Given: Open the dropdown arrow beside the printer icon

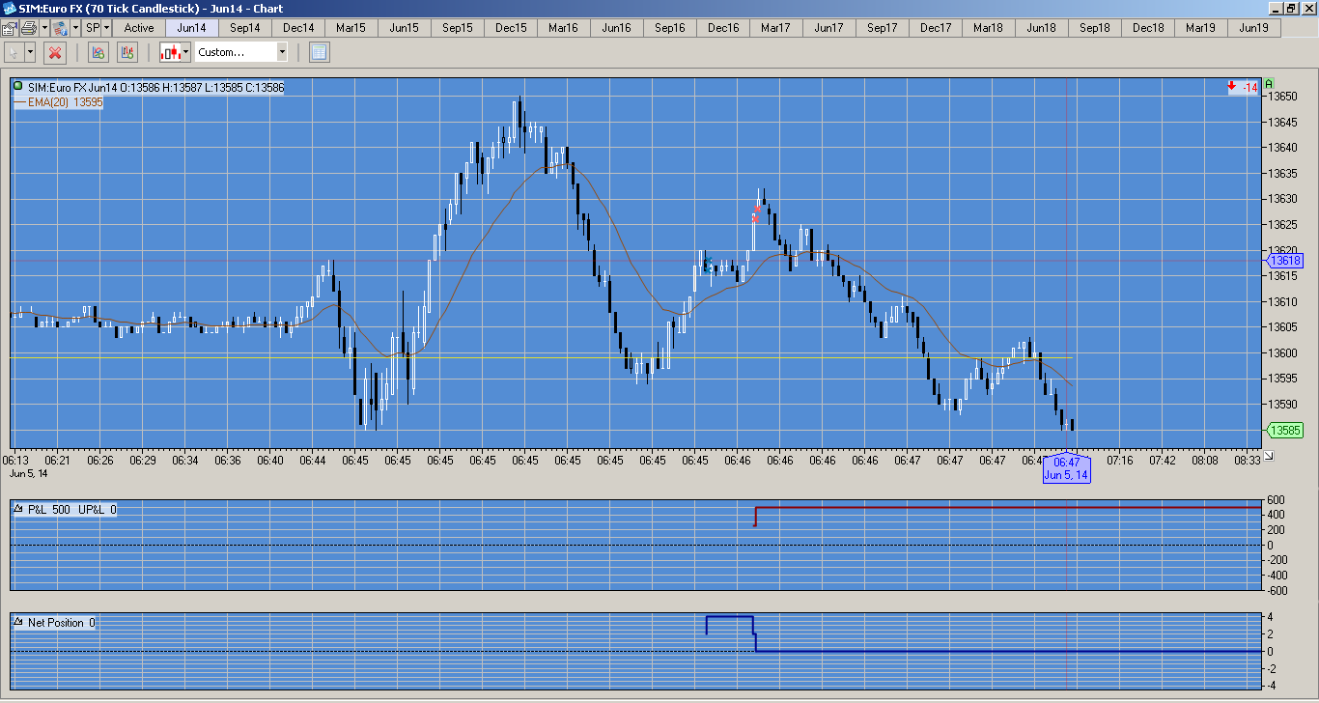Looking at the screenshot, I should [x=44, y=28].
